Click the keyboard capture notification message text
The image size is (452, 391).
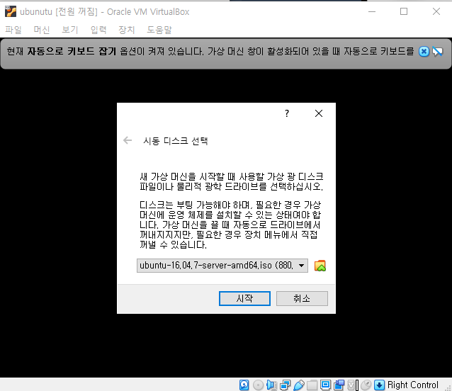[210, 52]
